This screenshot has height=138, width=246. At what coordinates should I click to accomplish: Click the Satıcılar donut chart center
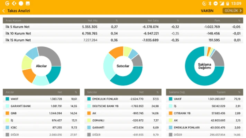(122, 66)
